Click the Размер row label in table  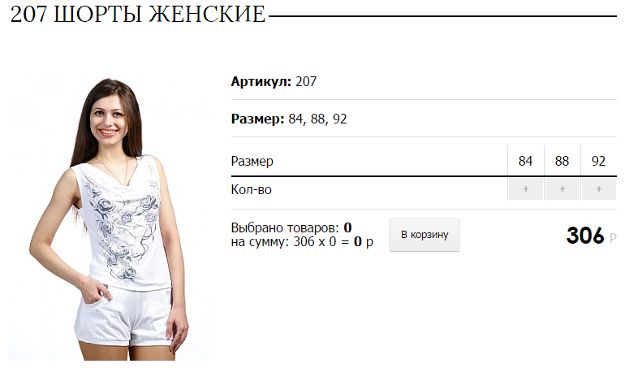pos(252,161)
